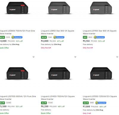119x115 pixels.
Task: Click the Assured badge under LGS900i inverter
Action: pyautogui.click(x=17, y=37)
